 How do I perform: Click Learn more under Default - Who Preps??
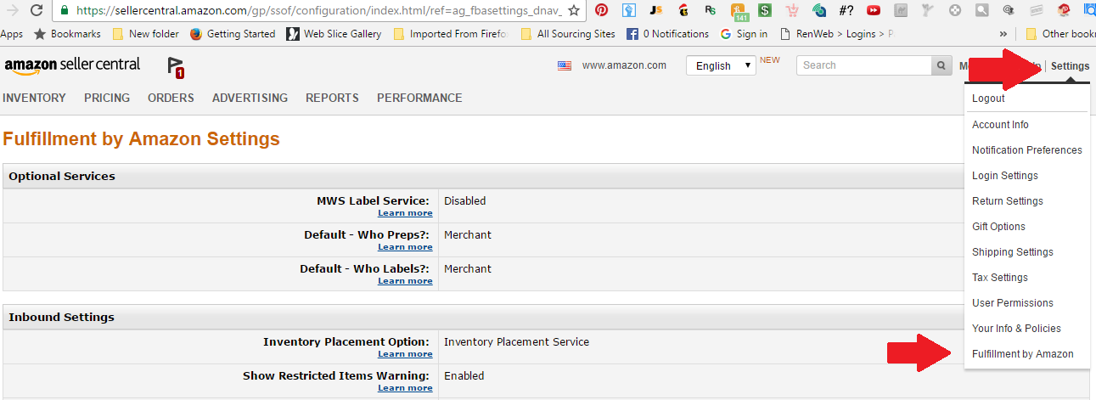[405, 247]
